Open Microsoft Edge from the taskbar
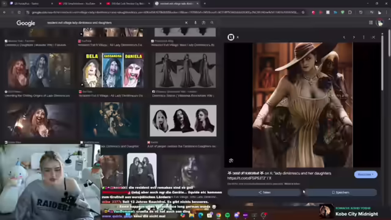The height and width of the screenshot is (220, 391). [x=200, y=215]
